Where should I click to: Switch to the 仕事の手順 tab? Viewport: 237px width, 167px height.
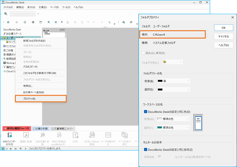coord(40,129)
